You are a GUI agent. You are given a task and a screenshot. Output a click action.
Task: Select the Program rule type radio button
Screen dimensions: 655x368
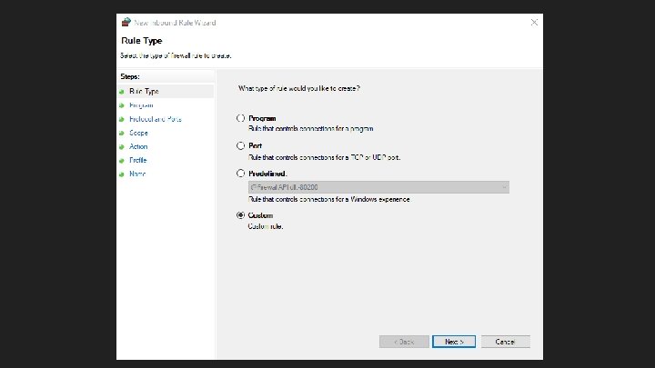(241, 118)
